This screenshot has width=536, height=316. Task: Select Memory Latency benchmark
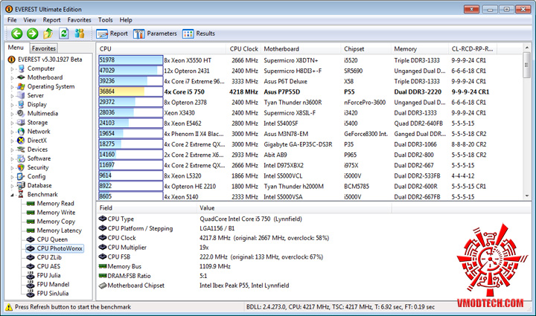[x=59, y=230]
